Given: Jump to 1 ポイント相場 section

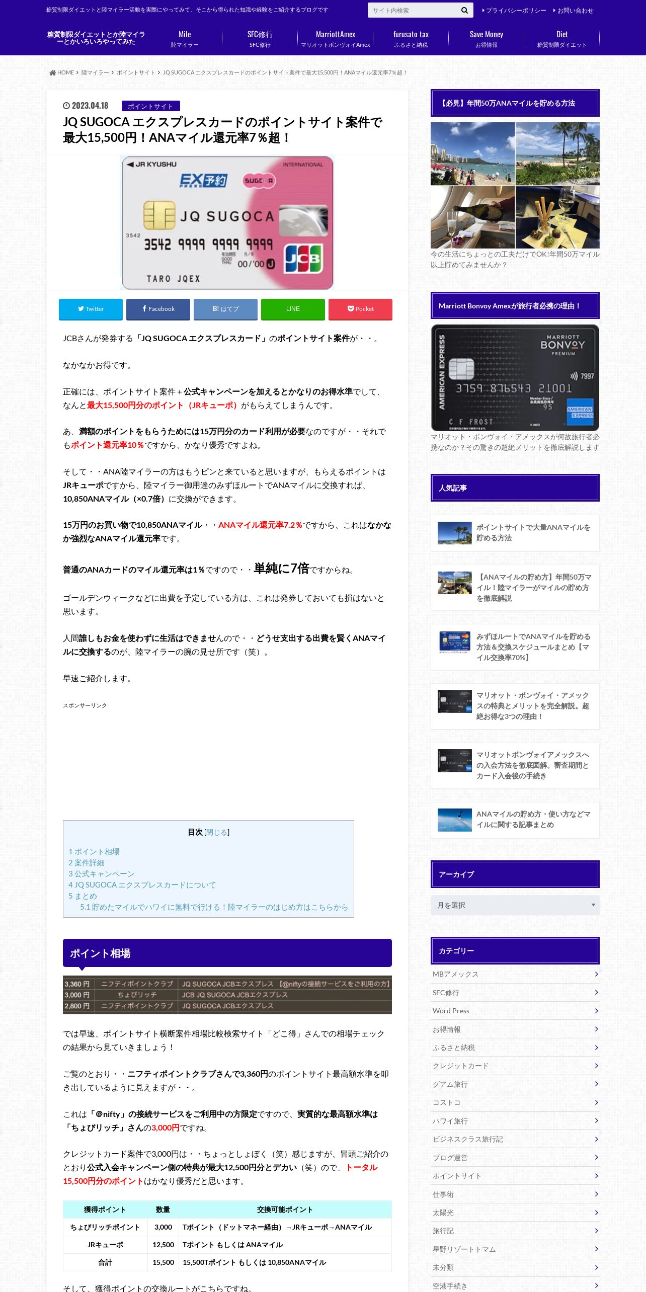Looking at the screenshot, I should (x=94, y=852).
